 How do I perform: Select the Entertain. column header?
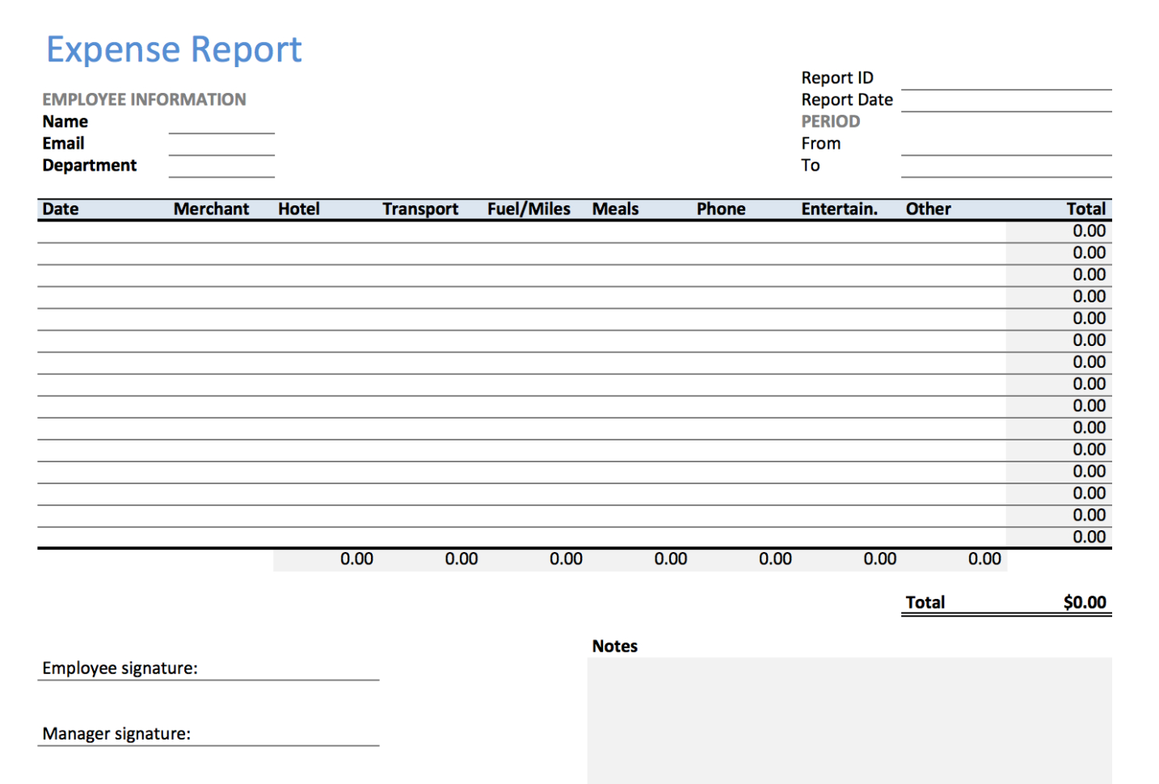839,209
